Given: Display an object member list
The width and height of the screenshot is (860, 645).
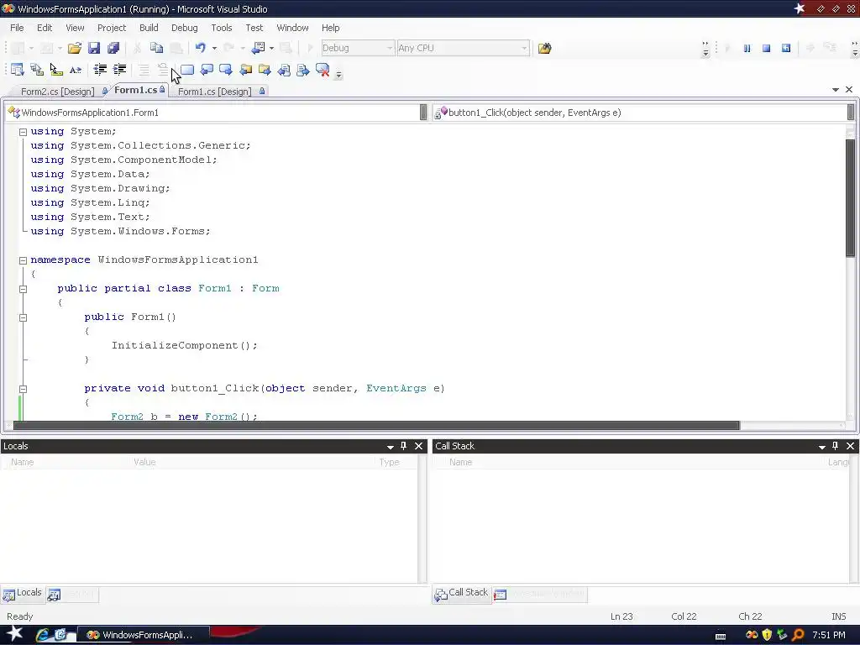Looking at the screenshot, I should pyautogui.click(x=17, y=70).
